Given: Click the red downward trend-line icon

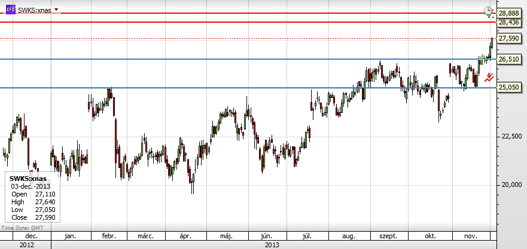Looking at the screenshot, I should pos(489,77).
